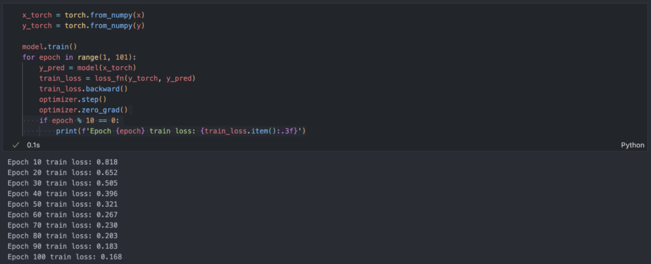Click output line 'Epoch 90 train loss: 0.183'

(x=63, y=247)
